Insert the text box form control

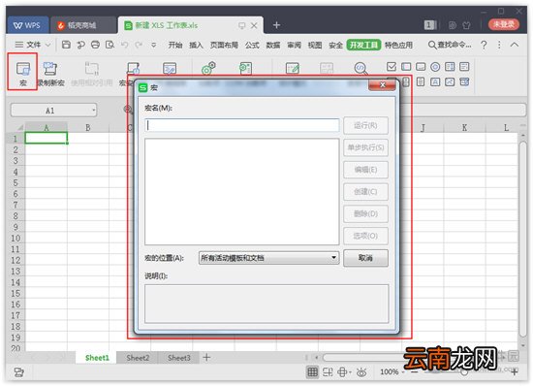406,66
